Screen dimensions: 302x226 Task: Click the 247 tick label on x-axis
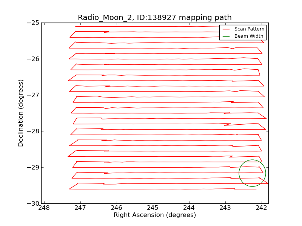[80, 208]
